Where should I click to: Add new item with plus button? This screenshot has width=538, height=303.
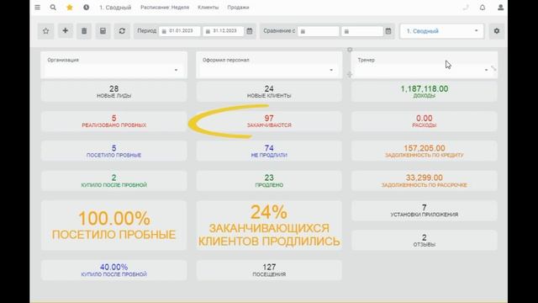click(65, 31)
